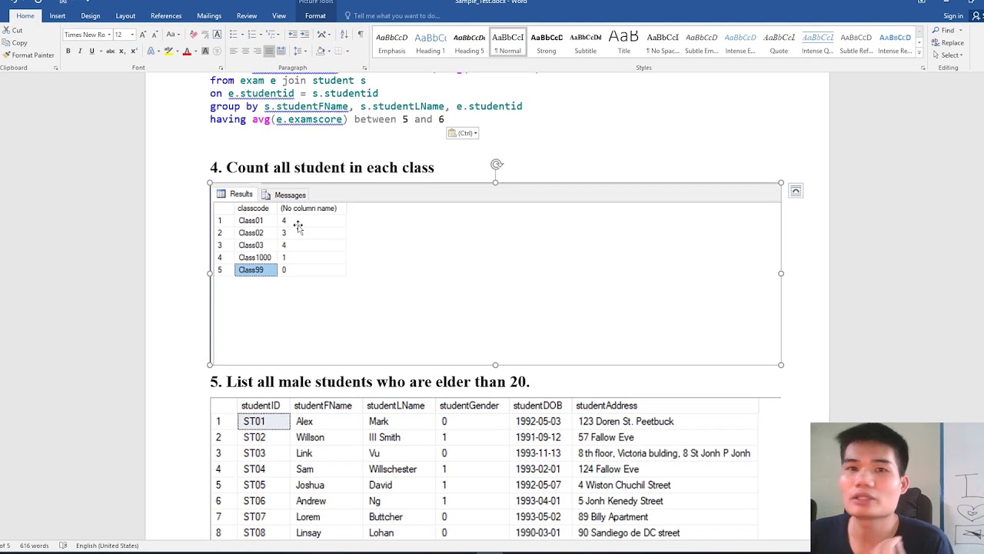This screenshot has height=554, width=984.
Task: Toggle Italic formatting
Action: tap(80, 51)
